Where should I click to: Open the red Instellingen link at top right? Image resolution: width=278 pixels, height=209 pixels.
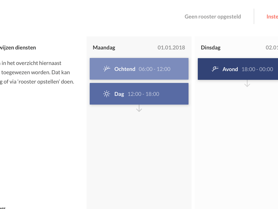[272, 16]
